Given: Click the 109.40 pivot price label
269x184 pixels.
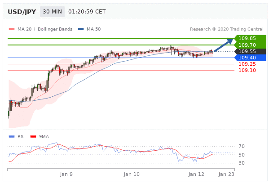Looking at the screenshot, I should pos(247,58).
